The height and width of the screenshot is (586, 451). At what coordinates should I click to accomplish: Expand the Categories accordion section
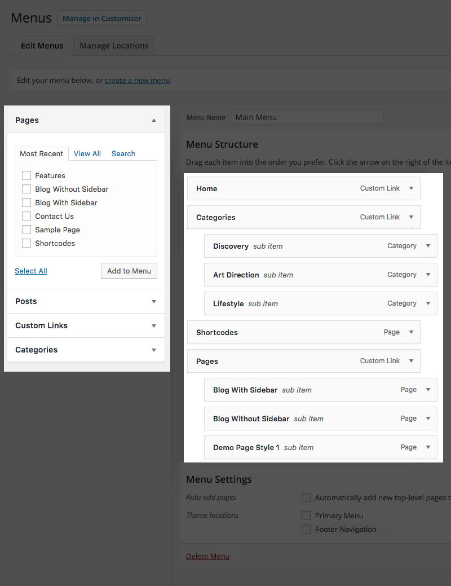click(154, 350)
